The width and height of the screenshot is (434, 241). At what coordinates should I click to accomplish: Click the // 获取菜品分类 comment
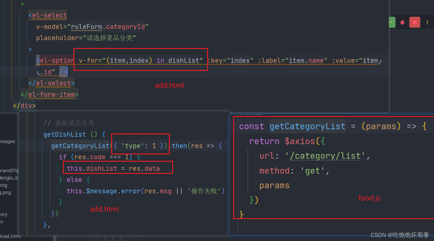69,123
